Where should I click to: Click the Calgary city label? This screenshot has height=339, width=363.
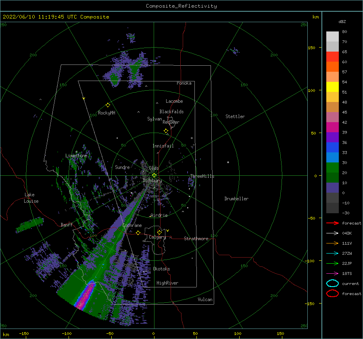click(157, 237)
